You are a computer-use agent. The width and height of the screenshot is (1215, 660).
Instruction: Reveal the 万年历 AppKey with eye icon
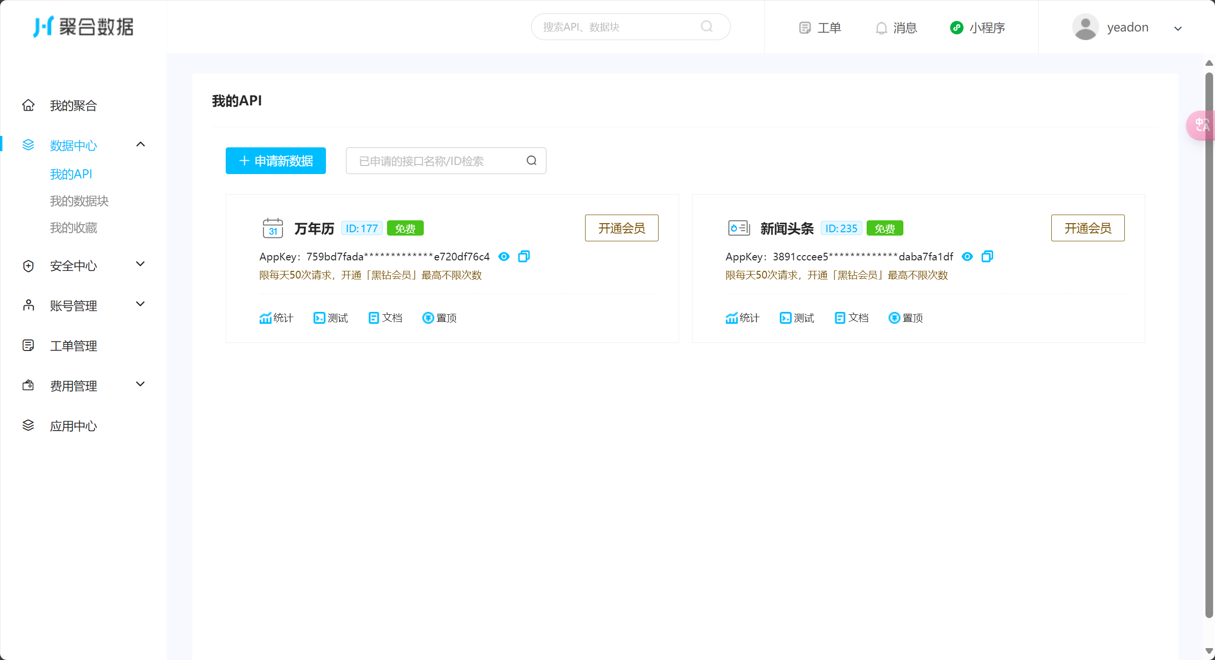[504, 257]
